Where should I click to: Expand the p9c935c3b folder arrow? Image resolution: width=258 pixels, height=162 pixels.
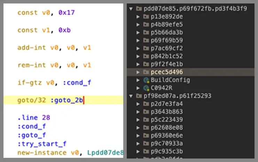pos(138,152)
